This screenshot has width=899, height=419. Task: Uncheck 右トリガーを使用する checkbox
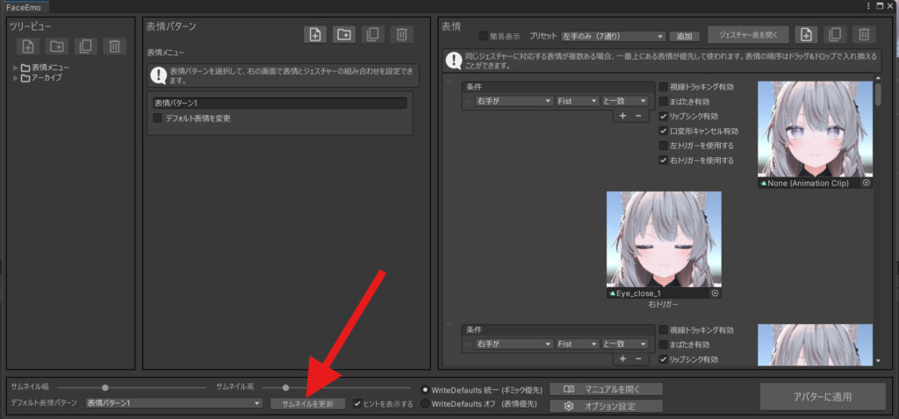click(663, 160)
